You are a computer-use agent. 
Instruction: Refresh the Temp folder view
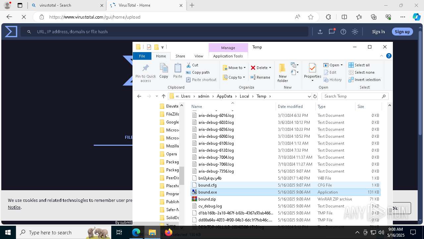click(x=315, y=96)
